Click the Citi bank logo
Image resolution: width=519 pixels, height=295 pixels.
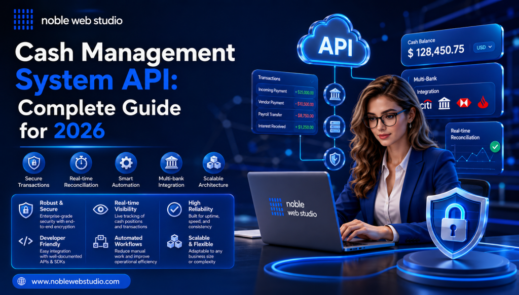[x=425, y=104]
